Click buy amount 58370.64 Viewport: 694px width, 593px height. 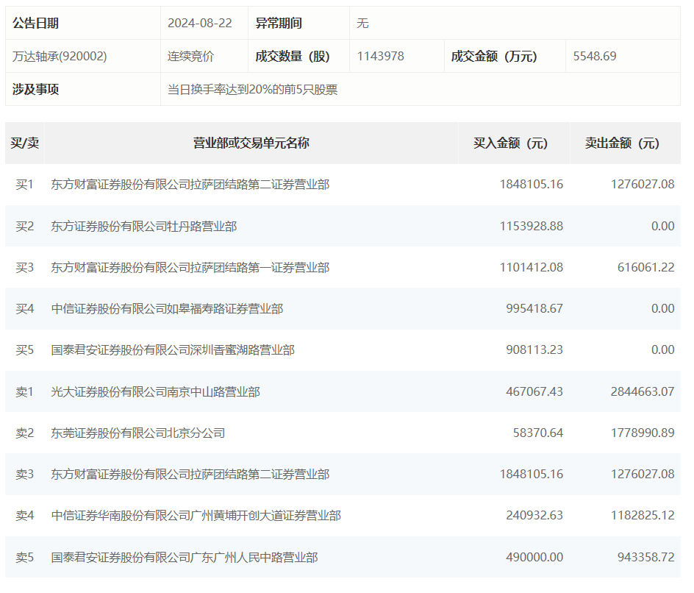pyautogui.click(x=537, y=433)
